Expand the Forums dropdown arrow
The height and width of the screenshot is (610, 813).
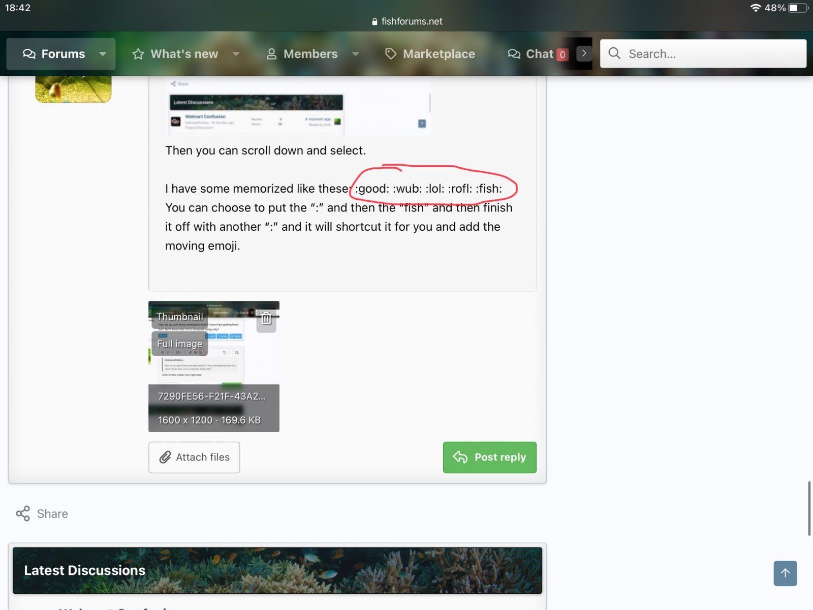[103, 54]
